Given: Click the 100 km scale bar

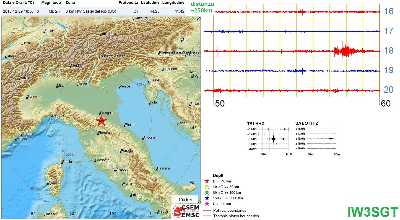Looking at the screenshot, I should click(185, 199).
